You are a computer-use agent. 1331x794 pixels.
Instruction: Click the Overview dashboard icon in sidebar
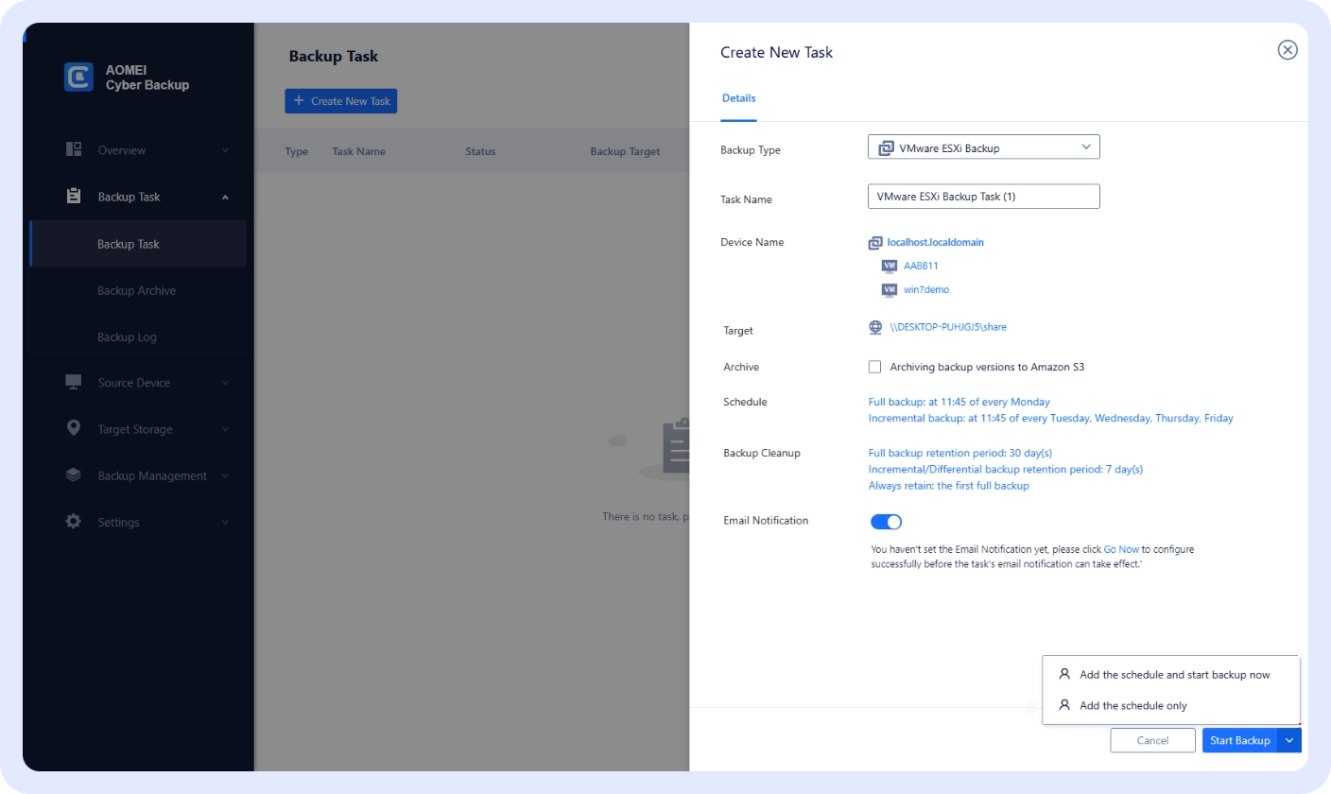74,149
